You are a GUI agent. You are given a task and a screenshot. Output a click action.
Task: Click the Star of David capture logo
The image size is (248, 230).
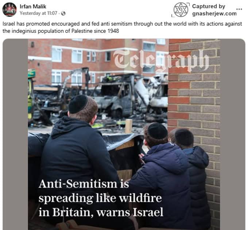point(181,9)
